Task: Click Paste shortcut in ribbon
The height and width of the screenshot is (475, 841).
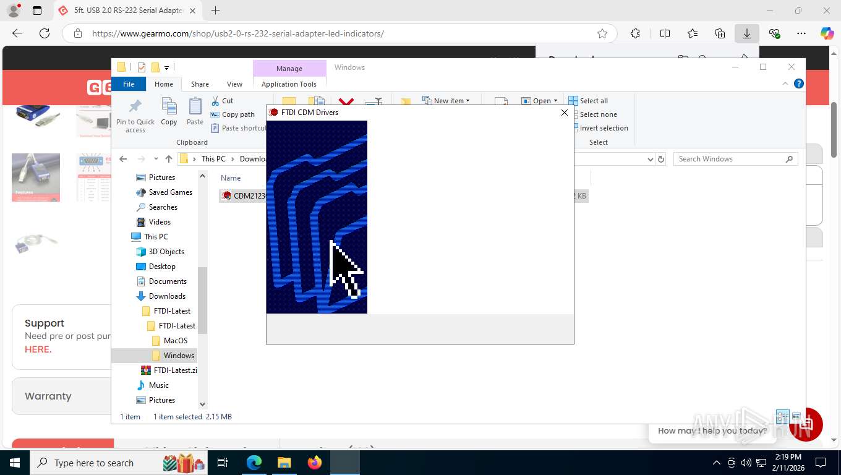Action: [239, 128]
